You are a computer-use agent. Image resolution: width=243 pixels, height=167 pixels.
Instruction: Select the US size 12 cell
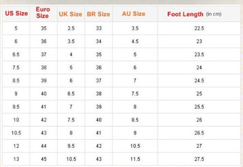(16, 146)
